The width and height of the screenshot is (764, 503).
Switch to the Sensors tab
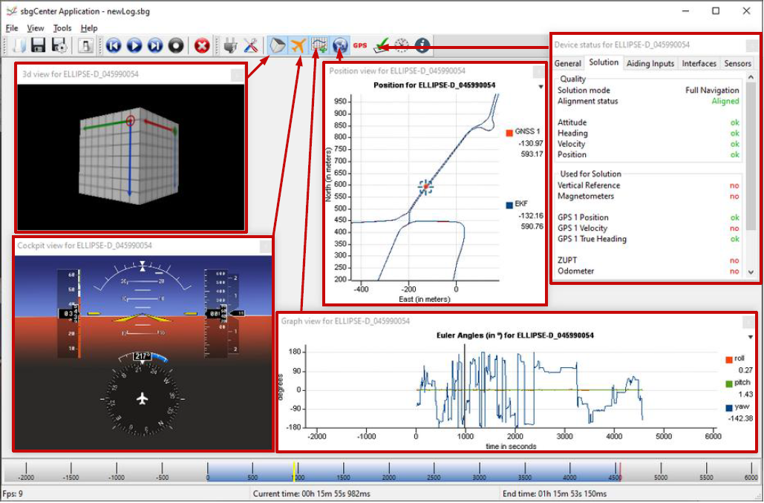click(737, 63)
